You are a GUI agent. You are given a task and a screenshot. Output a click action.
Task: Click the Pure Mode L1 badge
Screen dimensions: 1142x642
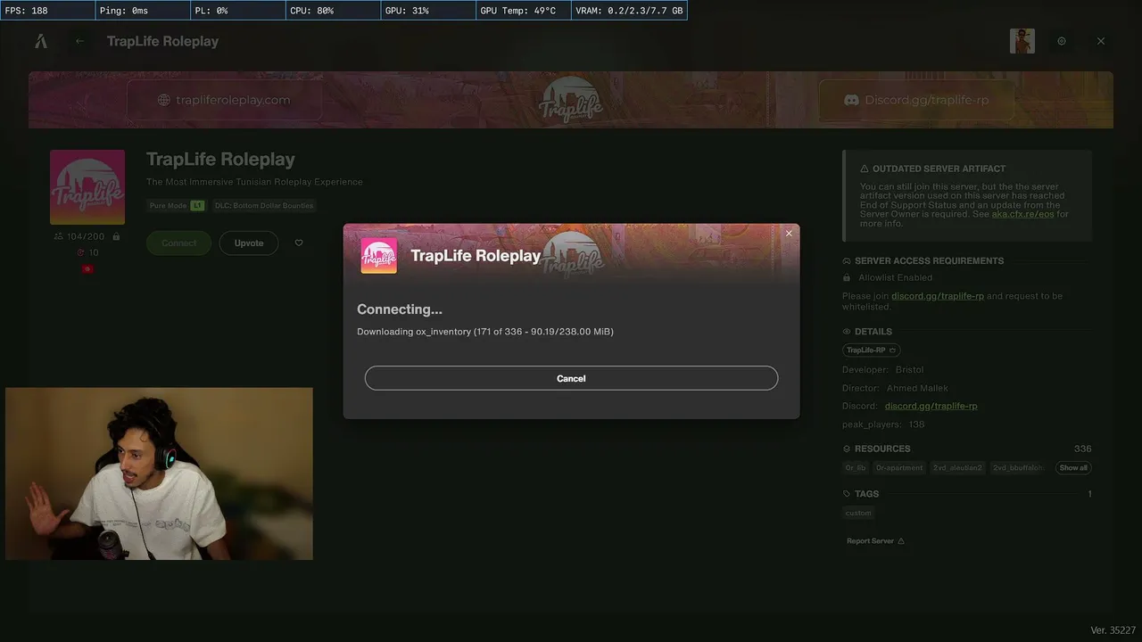tap(177, 205)
